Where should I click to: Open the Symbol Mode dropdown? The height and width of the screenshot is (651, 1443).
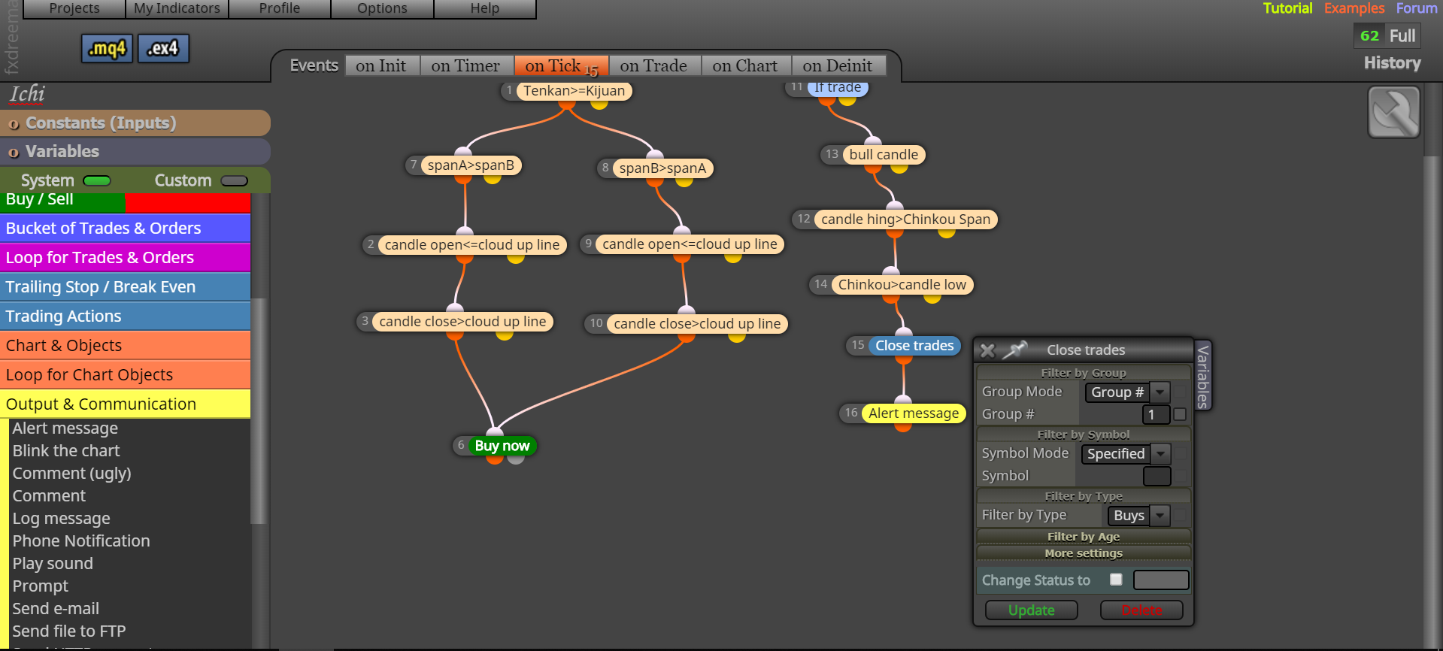click(1126, 453)
